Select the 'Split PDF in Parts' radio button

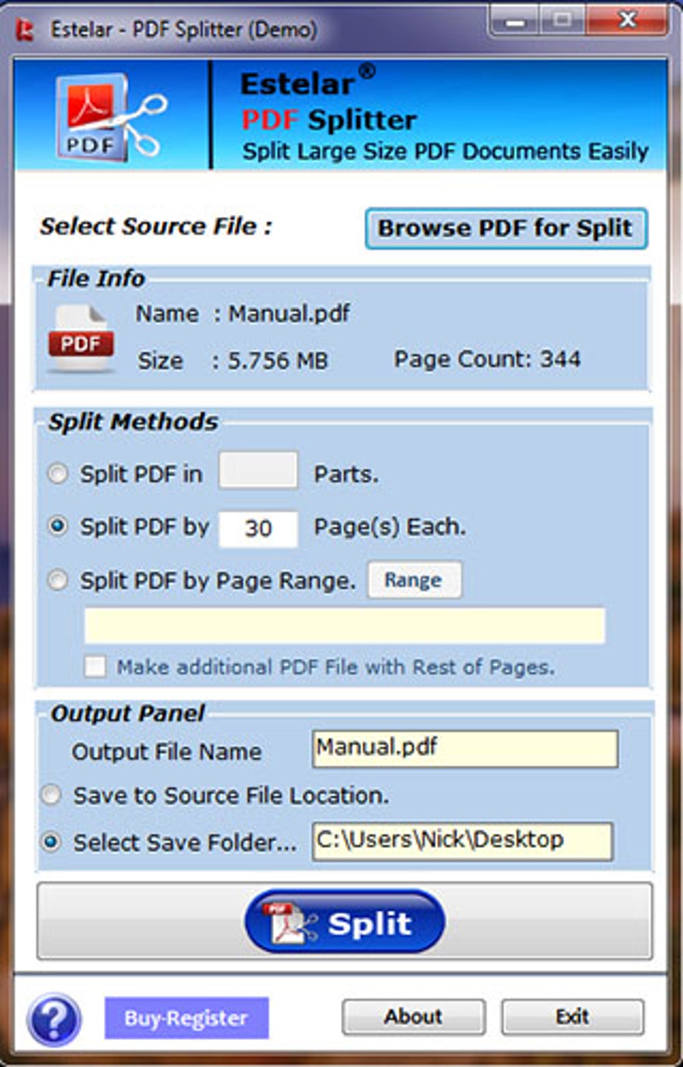(58, 474)
